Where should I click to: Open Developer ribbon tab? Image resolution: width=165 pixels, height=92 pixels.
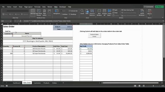pos(63,7)
